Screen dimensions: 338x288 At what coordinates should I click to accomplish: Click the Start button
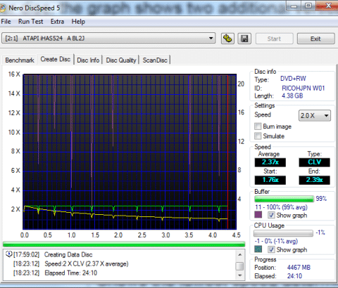coord(274,39)
